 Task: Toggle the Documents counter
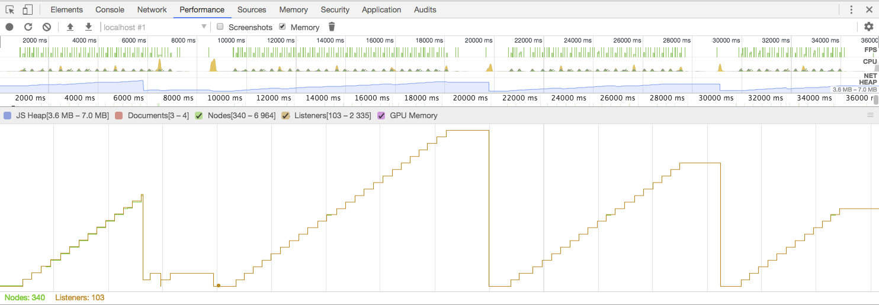[x=118, y=115]
